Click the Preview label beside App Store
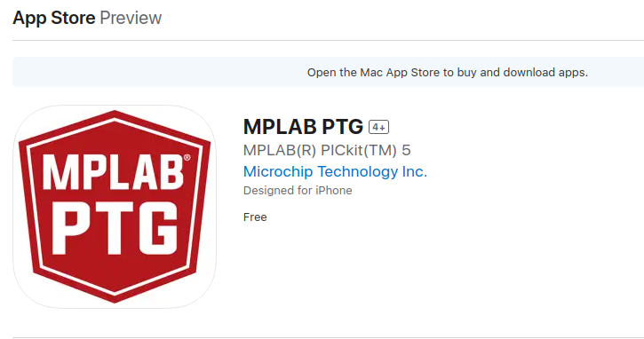This screenshot has height=339, width=644. (x=131, y=18)
